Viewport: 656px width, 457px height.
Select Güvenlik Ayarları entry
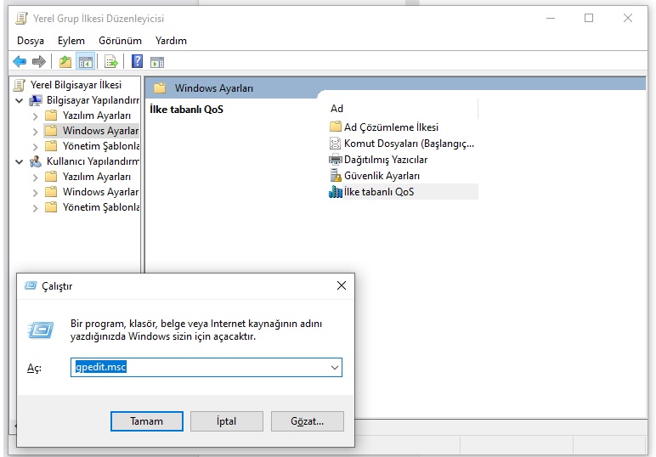(x=382, y=176)
